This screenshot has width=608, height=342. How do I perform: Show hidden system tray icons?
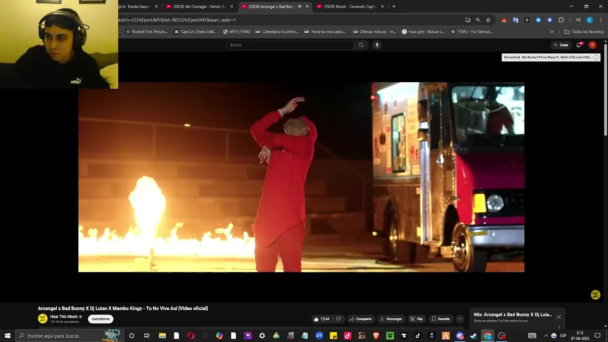[x=546, y=336]
